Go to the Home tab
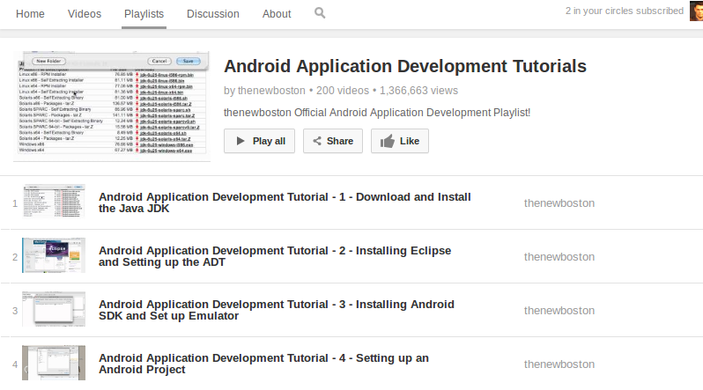Screen dimensions: 703x390 [30, 14]
